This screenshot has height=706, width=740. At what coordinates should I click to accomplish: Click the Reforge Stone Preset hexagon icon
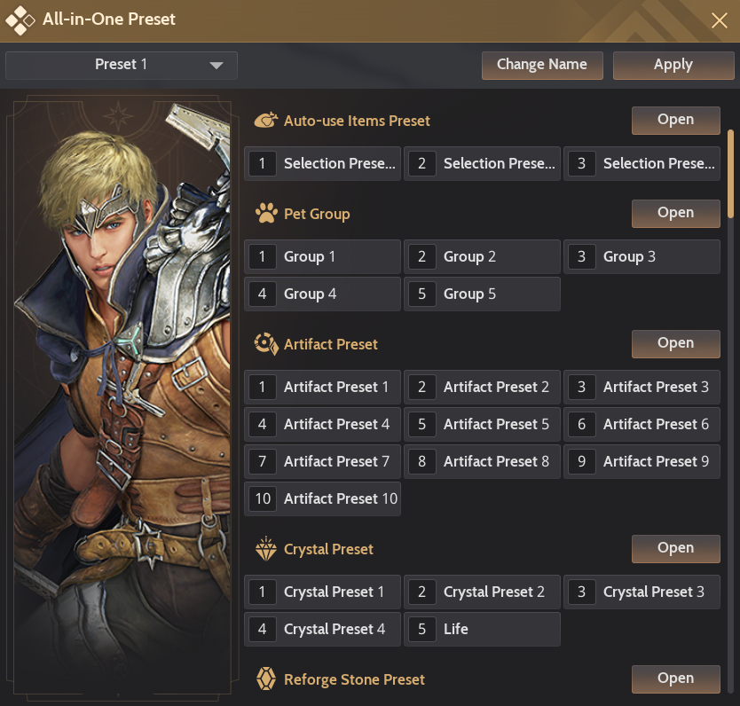[x=265, y=679]
